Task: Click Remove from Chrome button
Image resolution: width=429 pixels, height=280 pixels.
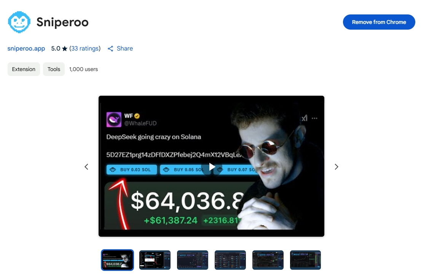Action: (379, 22)
